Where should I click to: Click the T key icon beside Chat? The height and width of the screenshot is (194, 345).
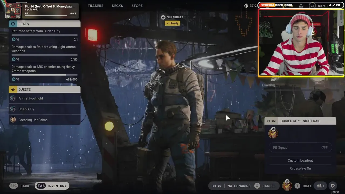tap(297, 186)
